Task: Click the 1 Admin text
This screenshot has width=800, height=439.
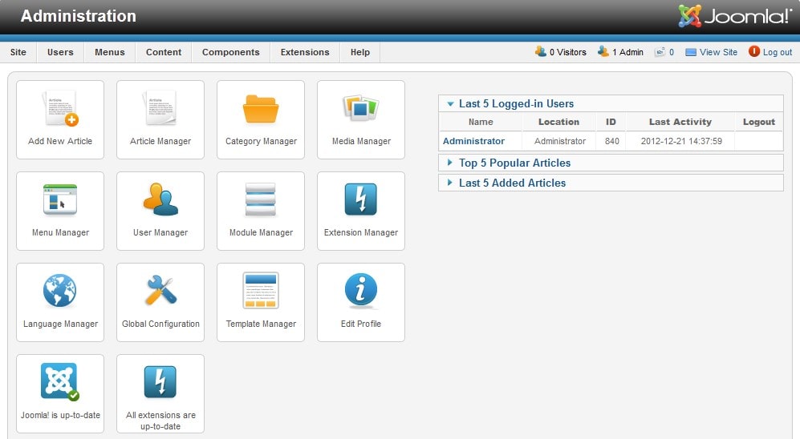Action: click(x=627, y=52)
